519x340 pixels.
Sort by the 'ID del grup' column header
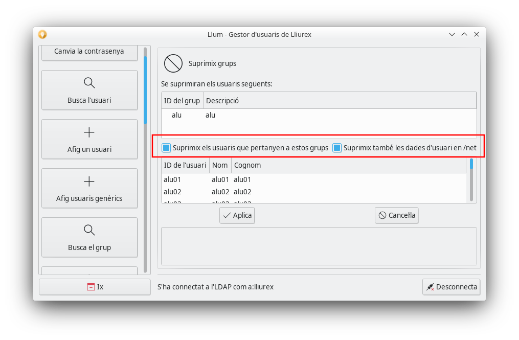(x=182, y=101)
